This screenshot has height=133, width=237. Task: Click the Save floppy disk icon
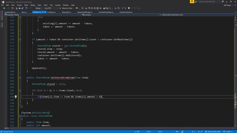20,8
